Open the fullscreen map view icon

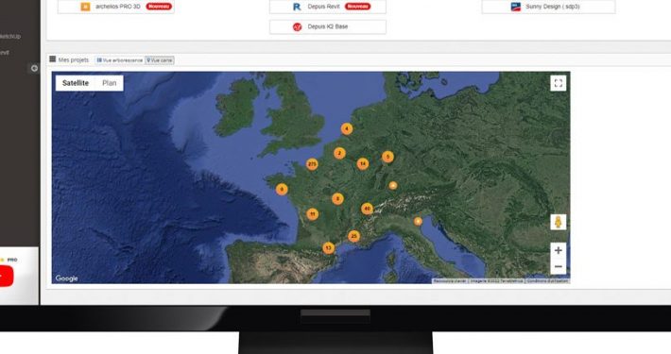pyautogui.click(x=558, y=83)
